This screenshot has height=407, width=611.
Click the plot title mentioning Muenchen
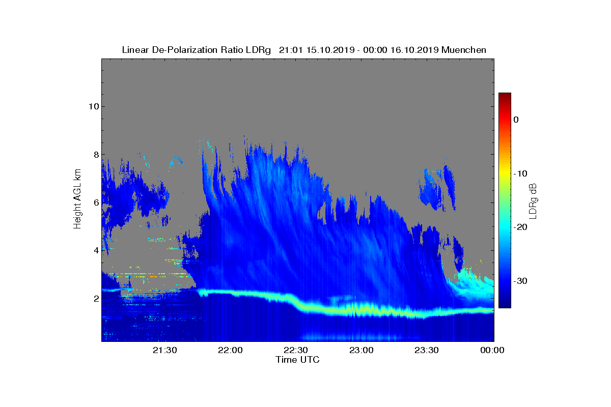tap(304, 50)
